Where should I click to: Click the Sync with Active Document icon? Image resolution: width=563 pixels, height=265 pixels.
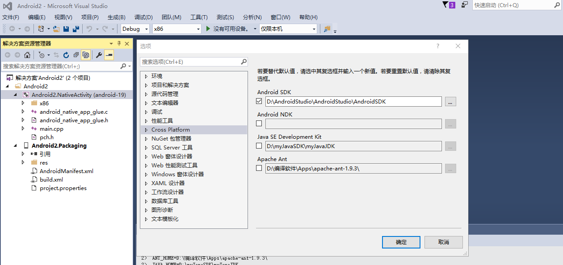coord(56,55)
